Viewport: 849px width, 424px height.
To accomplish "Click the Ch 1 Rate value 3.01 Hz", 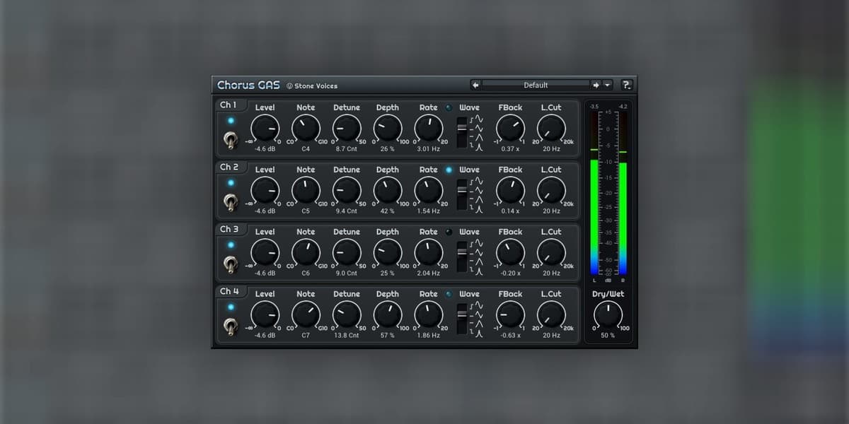I will click(x=428, y=149).
